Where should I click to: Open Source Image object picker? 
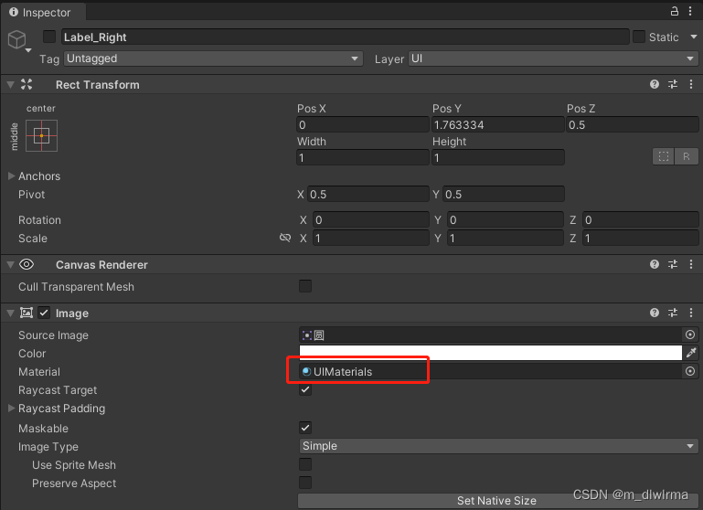[690, 335]
